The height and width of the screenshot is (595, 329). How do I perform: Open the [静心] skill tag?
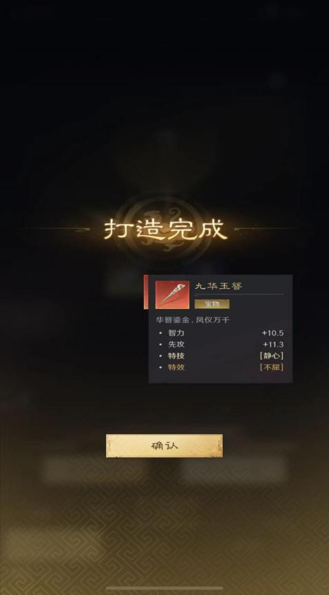pyautogui.click(x=272, y=356)
